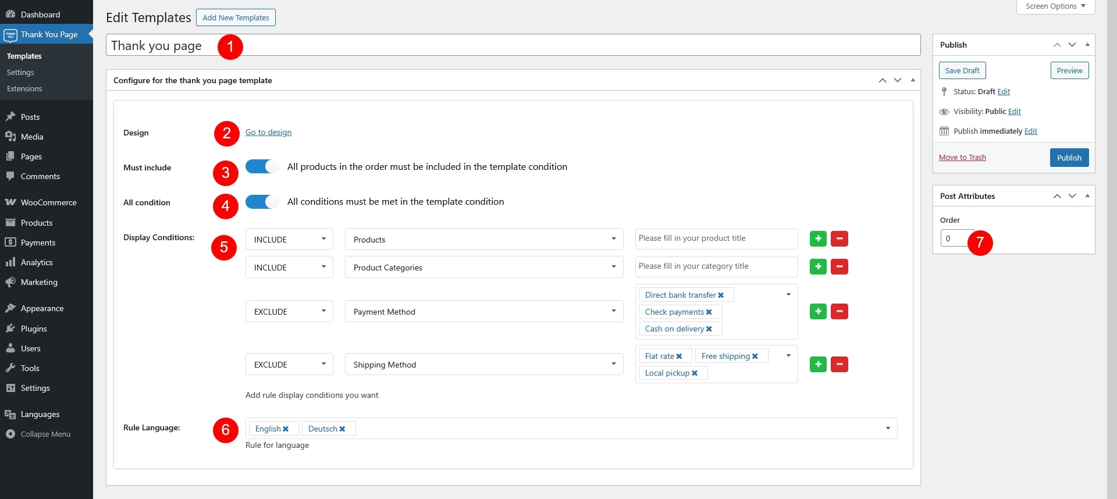Open the EXCLUDE dropdown for Payment Method
The width and height of the screenshot is (1117, 499).
(x=289, y=312)
